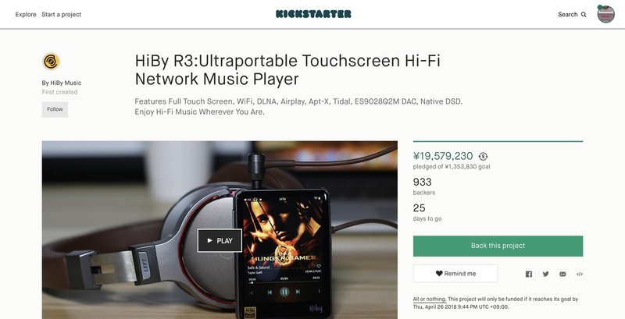Click the search magnifier icon
The height and width of the screenshot is (319, 625).
click(x=584, y=14)
